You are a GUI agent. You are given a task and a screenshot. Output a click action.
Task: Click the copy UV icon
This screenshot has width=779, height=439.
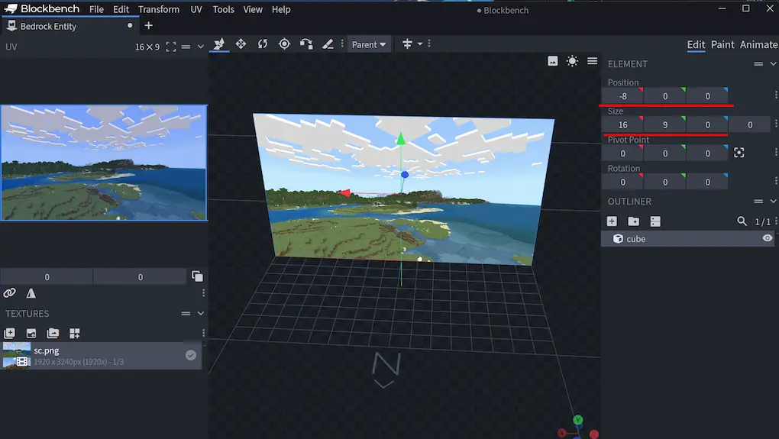[197, 276]
